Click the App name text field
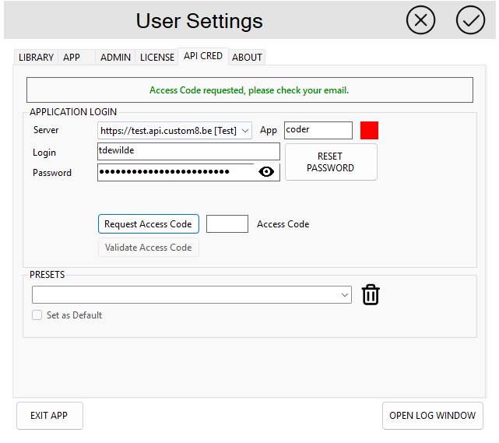Screen dimensions: 499x443 [318, 131]
